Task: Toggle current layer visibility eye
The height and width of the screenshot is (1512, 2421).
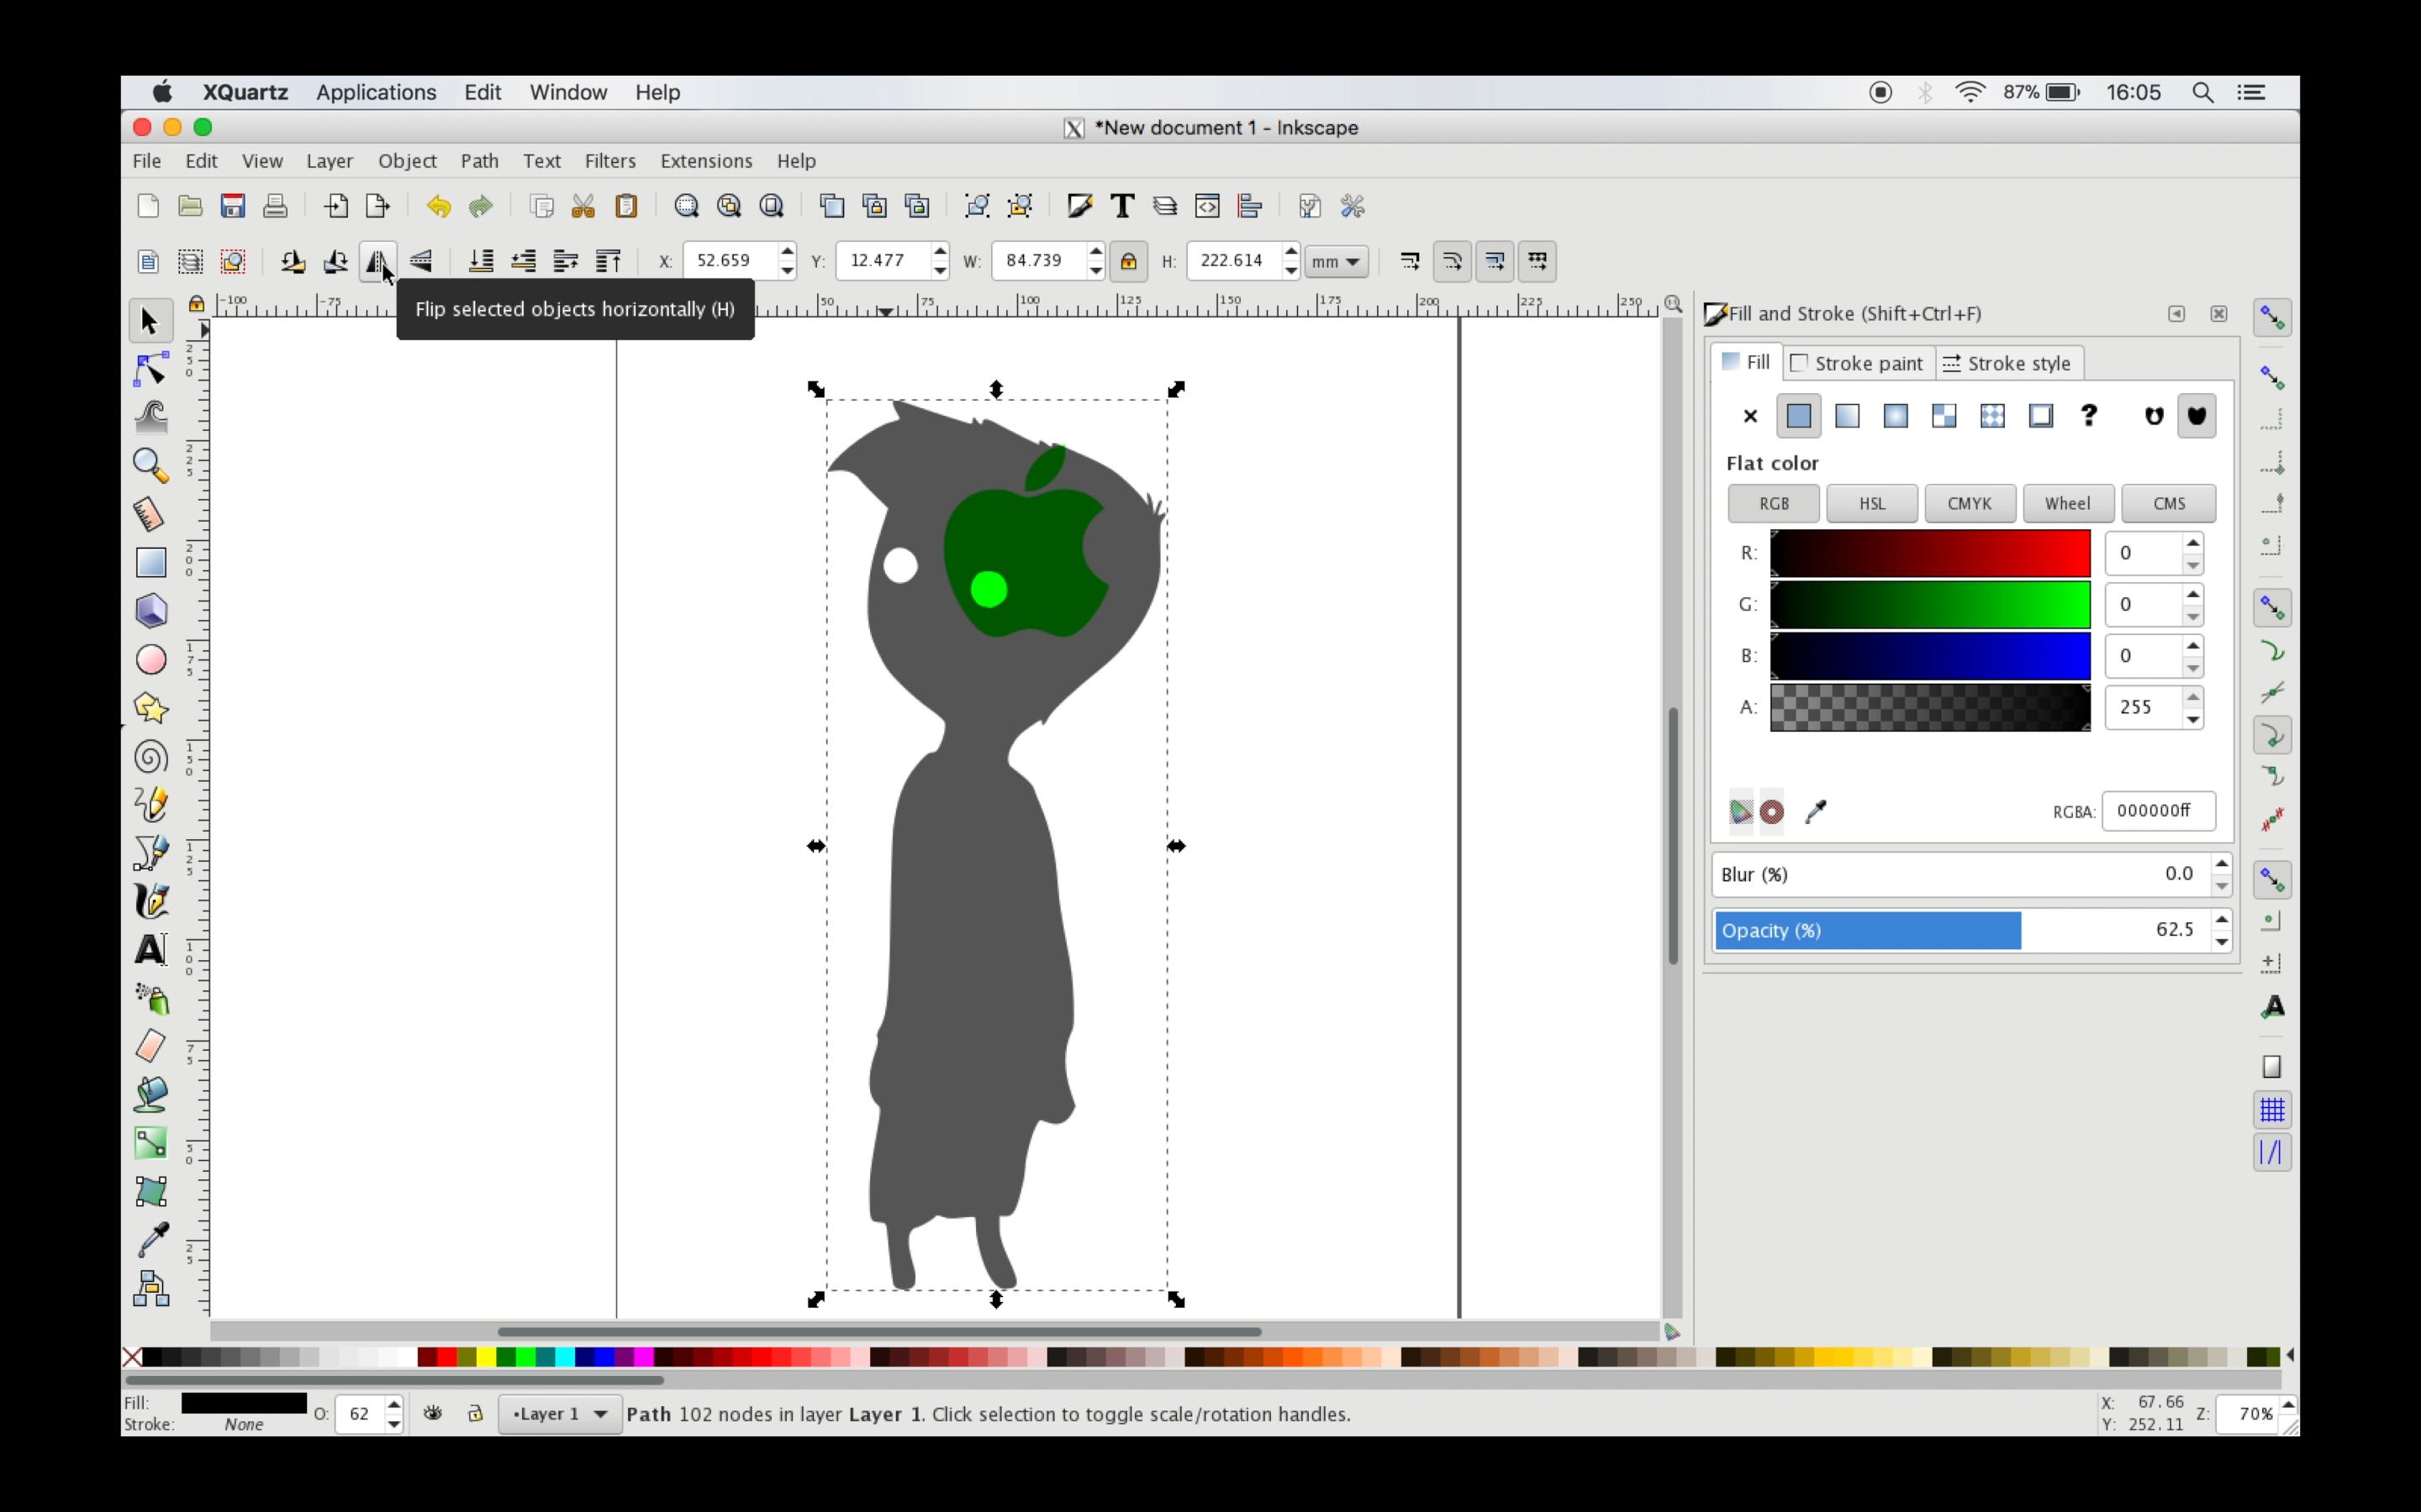Action: [433, 1413]
